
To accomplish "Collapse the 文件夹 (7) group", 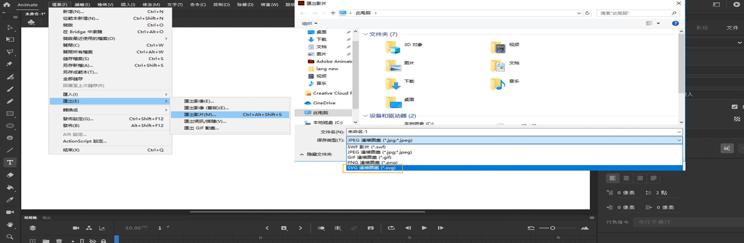I will tap(365, 34).
